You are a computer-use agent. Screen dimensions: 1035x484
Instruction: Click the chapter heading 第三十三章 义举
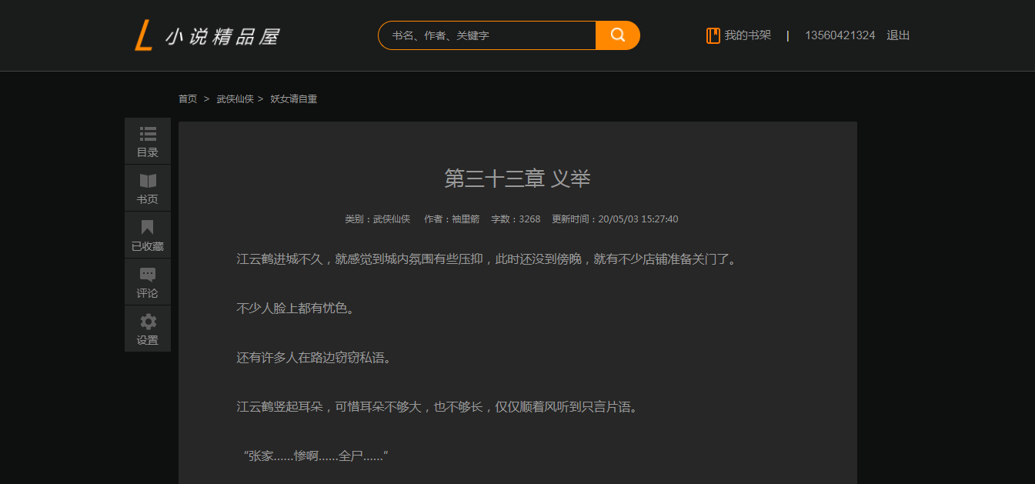(517, 179)
